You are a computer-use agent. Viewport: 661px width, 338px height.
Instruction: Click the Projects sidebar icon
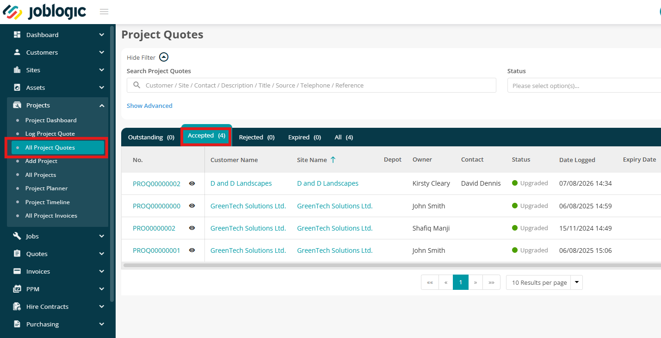click(17, 105)
